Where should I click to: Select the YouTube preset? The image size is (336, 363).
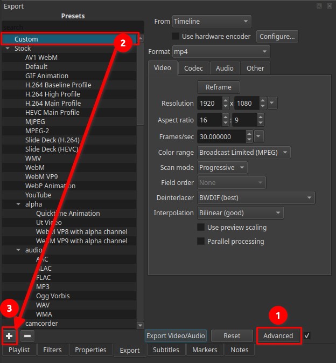pos(38,195)
